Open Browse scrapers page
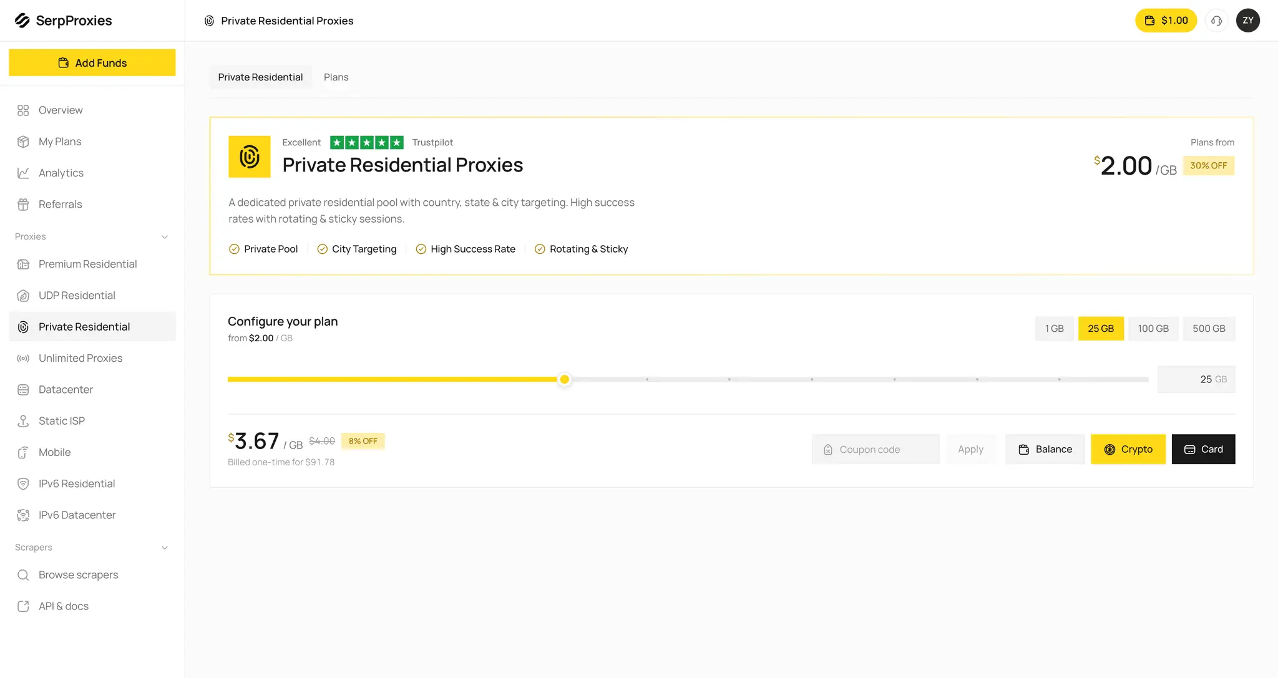 point(92,575)
